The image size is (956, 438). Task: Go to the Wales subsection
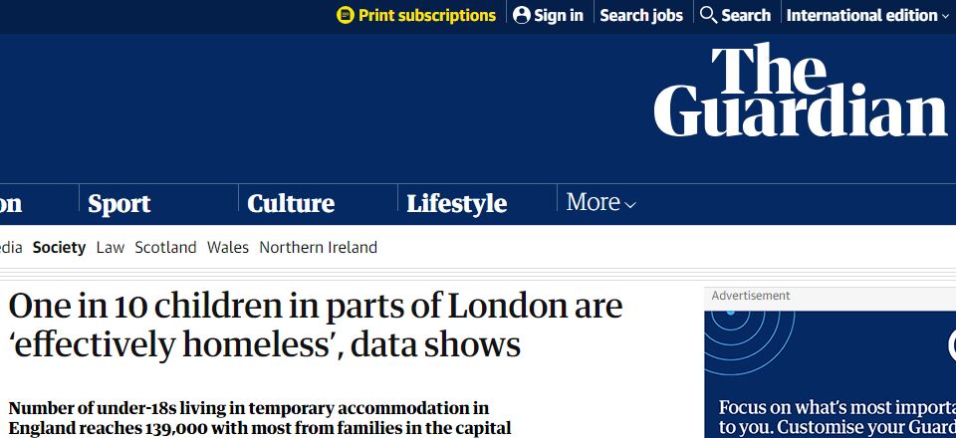[x=228, y=248]
